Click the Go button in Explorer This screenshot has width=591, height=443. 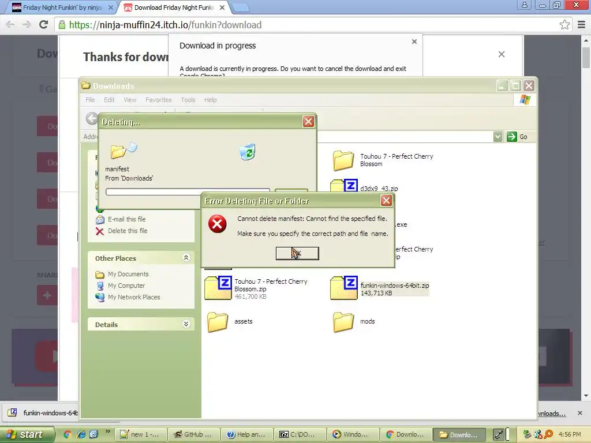[517, 137]
